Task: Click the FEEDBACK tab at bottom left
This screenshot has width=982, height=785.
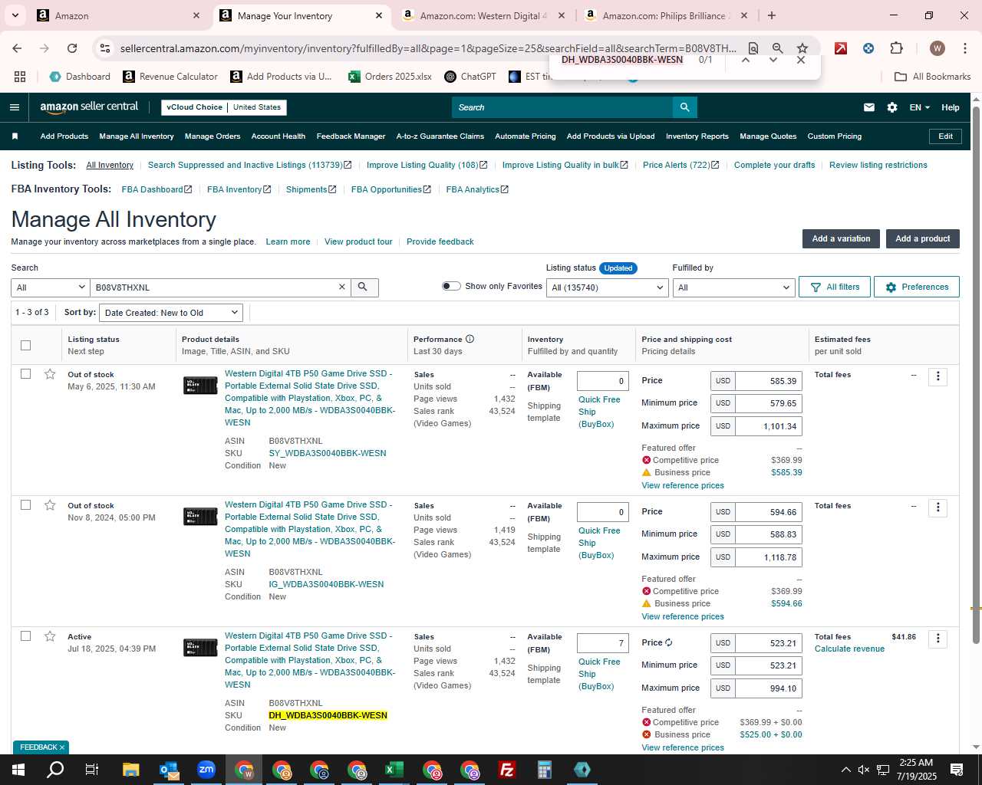Action: coord(41,747)
